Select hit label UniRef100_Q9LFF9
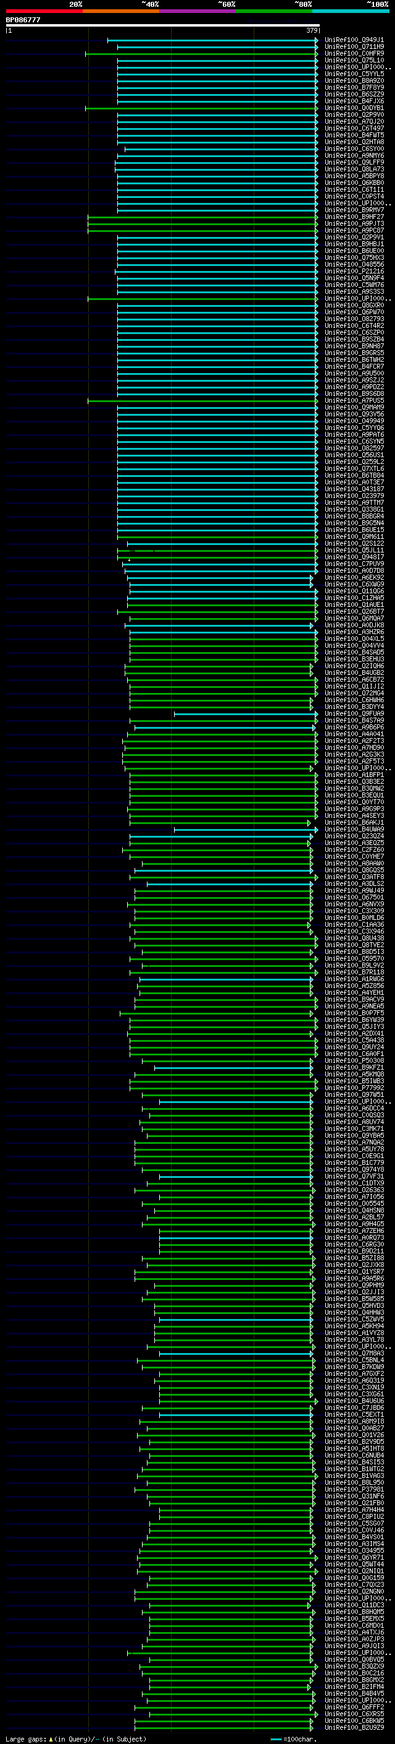395x1744 pixels. pos(354,163)
